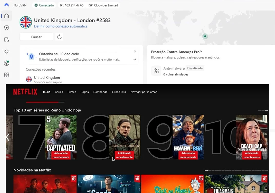
Task: Click the Novidades na Netflix heading
Action: coord(32,170)
